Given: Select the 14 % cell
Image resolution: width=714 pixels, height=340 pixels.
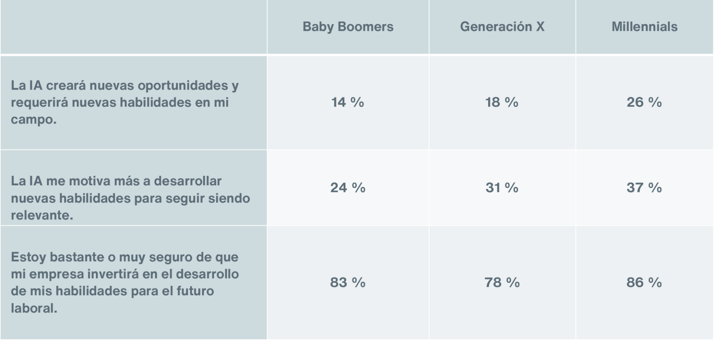Looking at the screenshot, I should point(348,102).
